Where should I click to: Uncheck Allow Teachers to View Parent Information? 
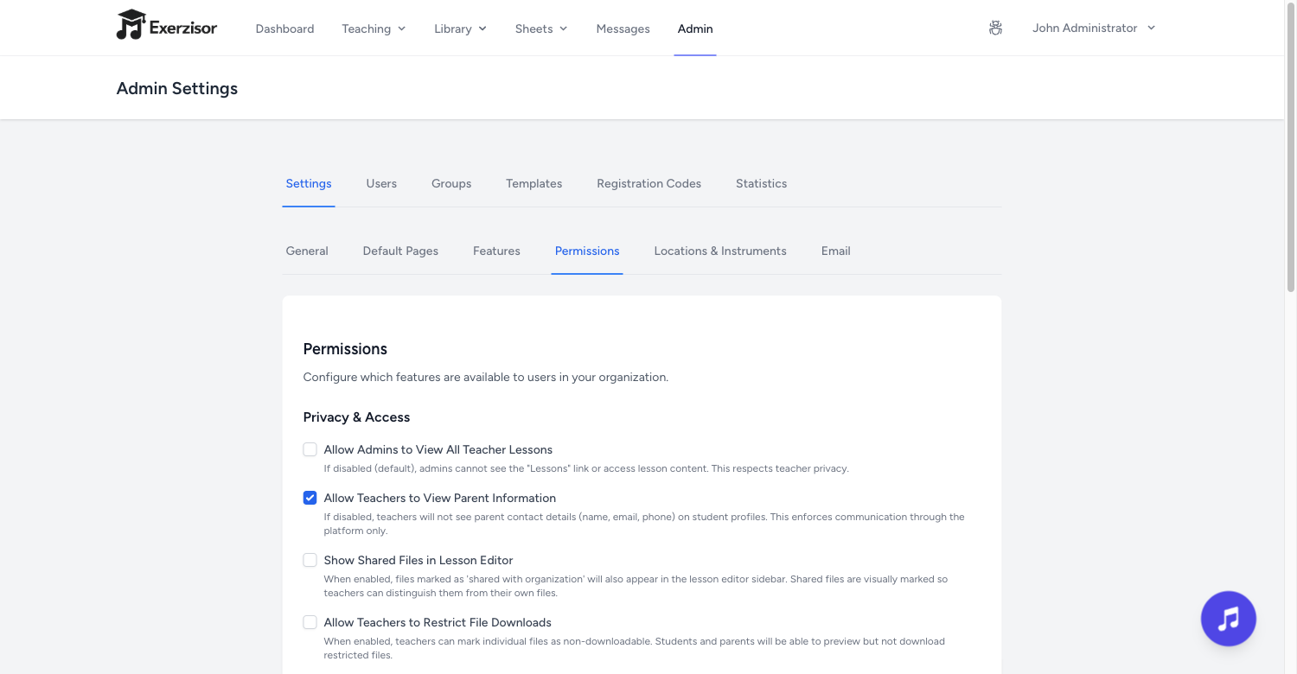[310, 498]
